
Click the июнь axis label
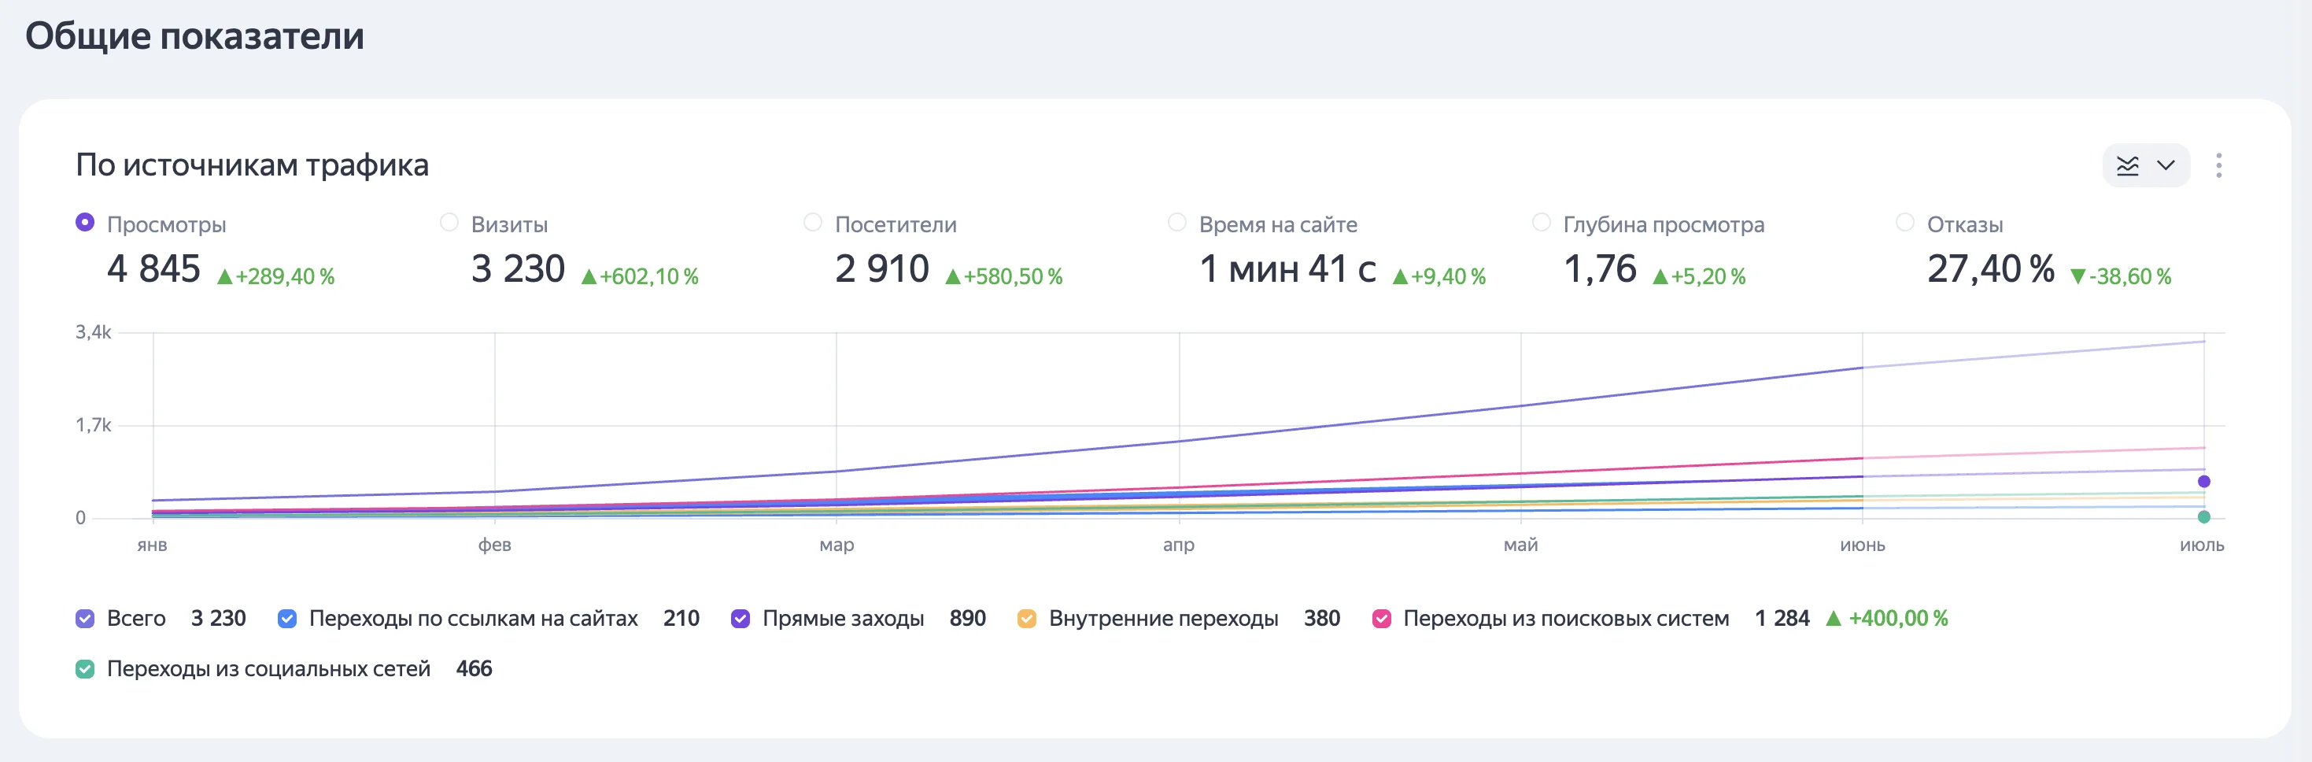1863,545
